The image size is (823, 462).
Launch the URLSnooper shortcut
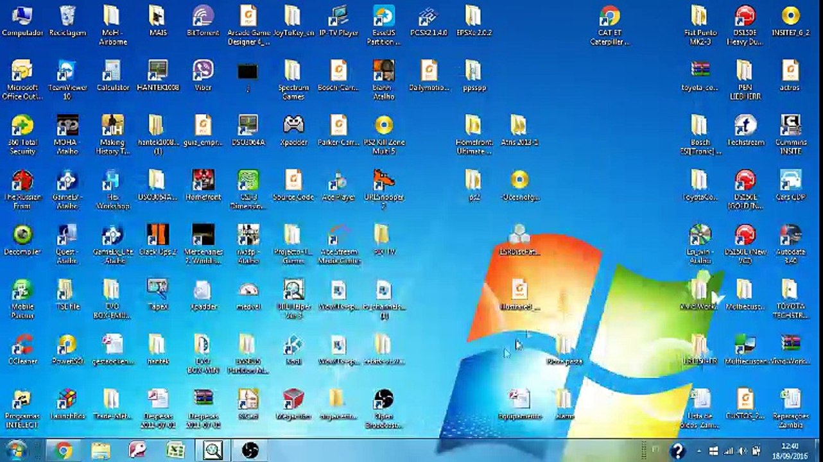click(384, 190)
